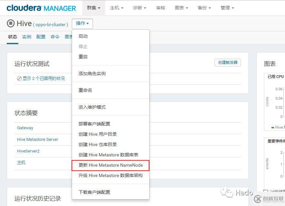Choose 创建 Hive Metastore 数据库表
The image size is (285, 206).
point(111,155)
